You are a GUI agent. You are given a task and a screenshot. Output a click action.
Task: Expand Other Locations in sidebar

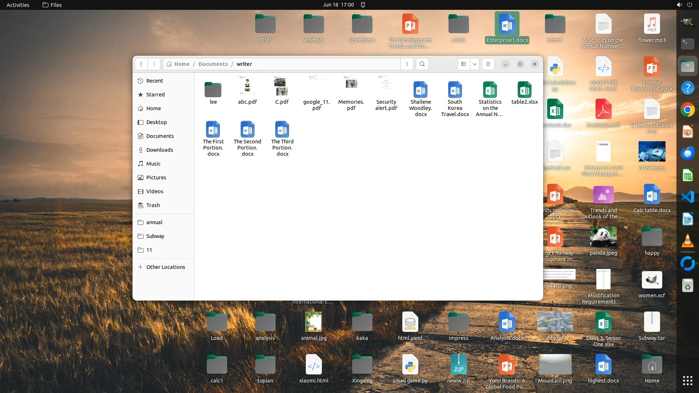click(x=165, y=267)
